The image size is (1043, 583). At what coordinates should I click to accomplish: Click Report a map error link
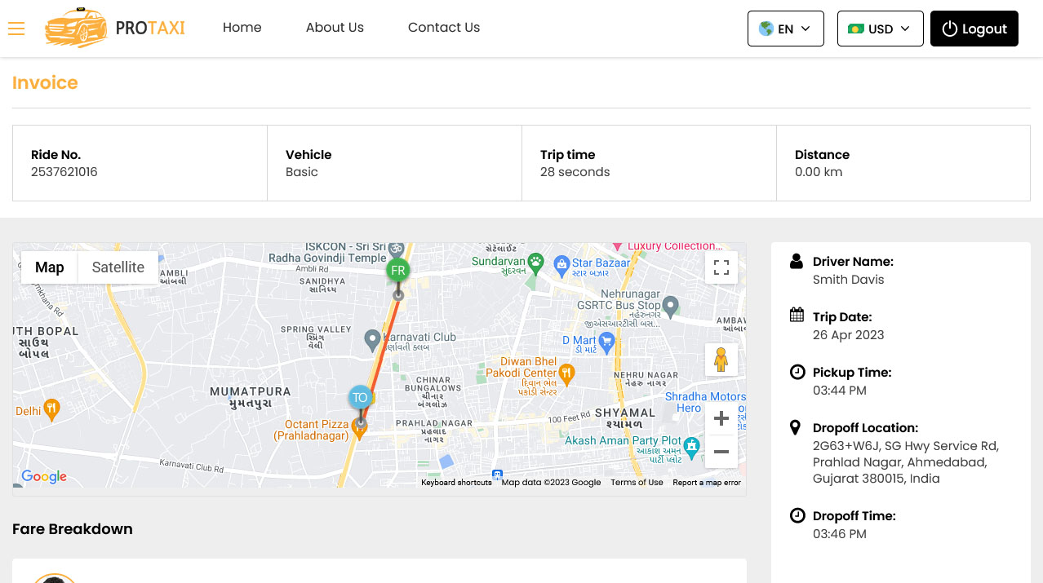click(x=707, y=483)
